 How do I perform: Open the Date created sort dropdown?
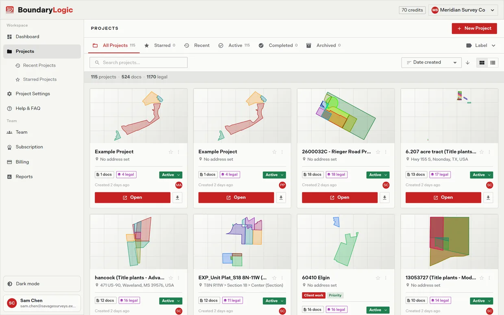point(431,63)
